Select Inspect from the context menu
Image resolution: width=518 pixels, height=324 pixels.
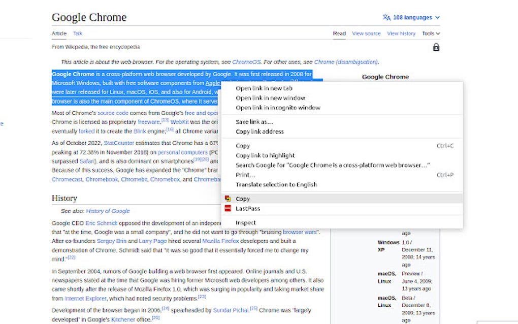[245, 222]
